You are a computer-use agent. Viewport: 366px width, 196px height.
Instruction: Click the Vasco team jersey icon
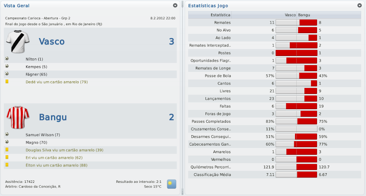(18, 41)
